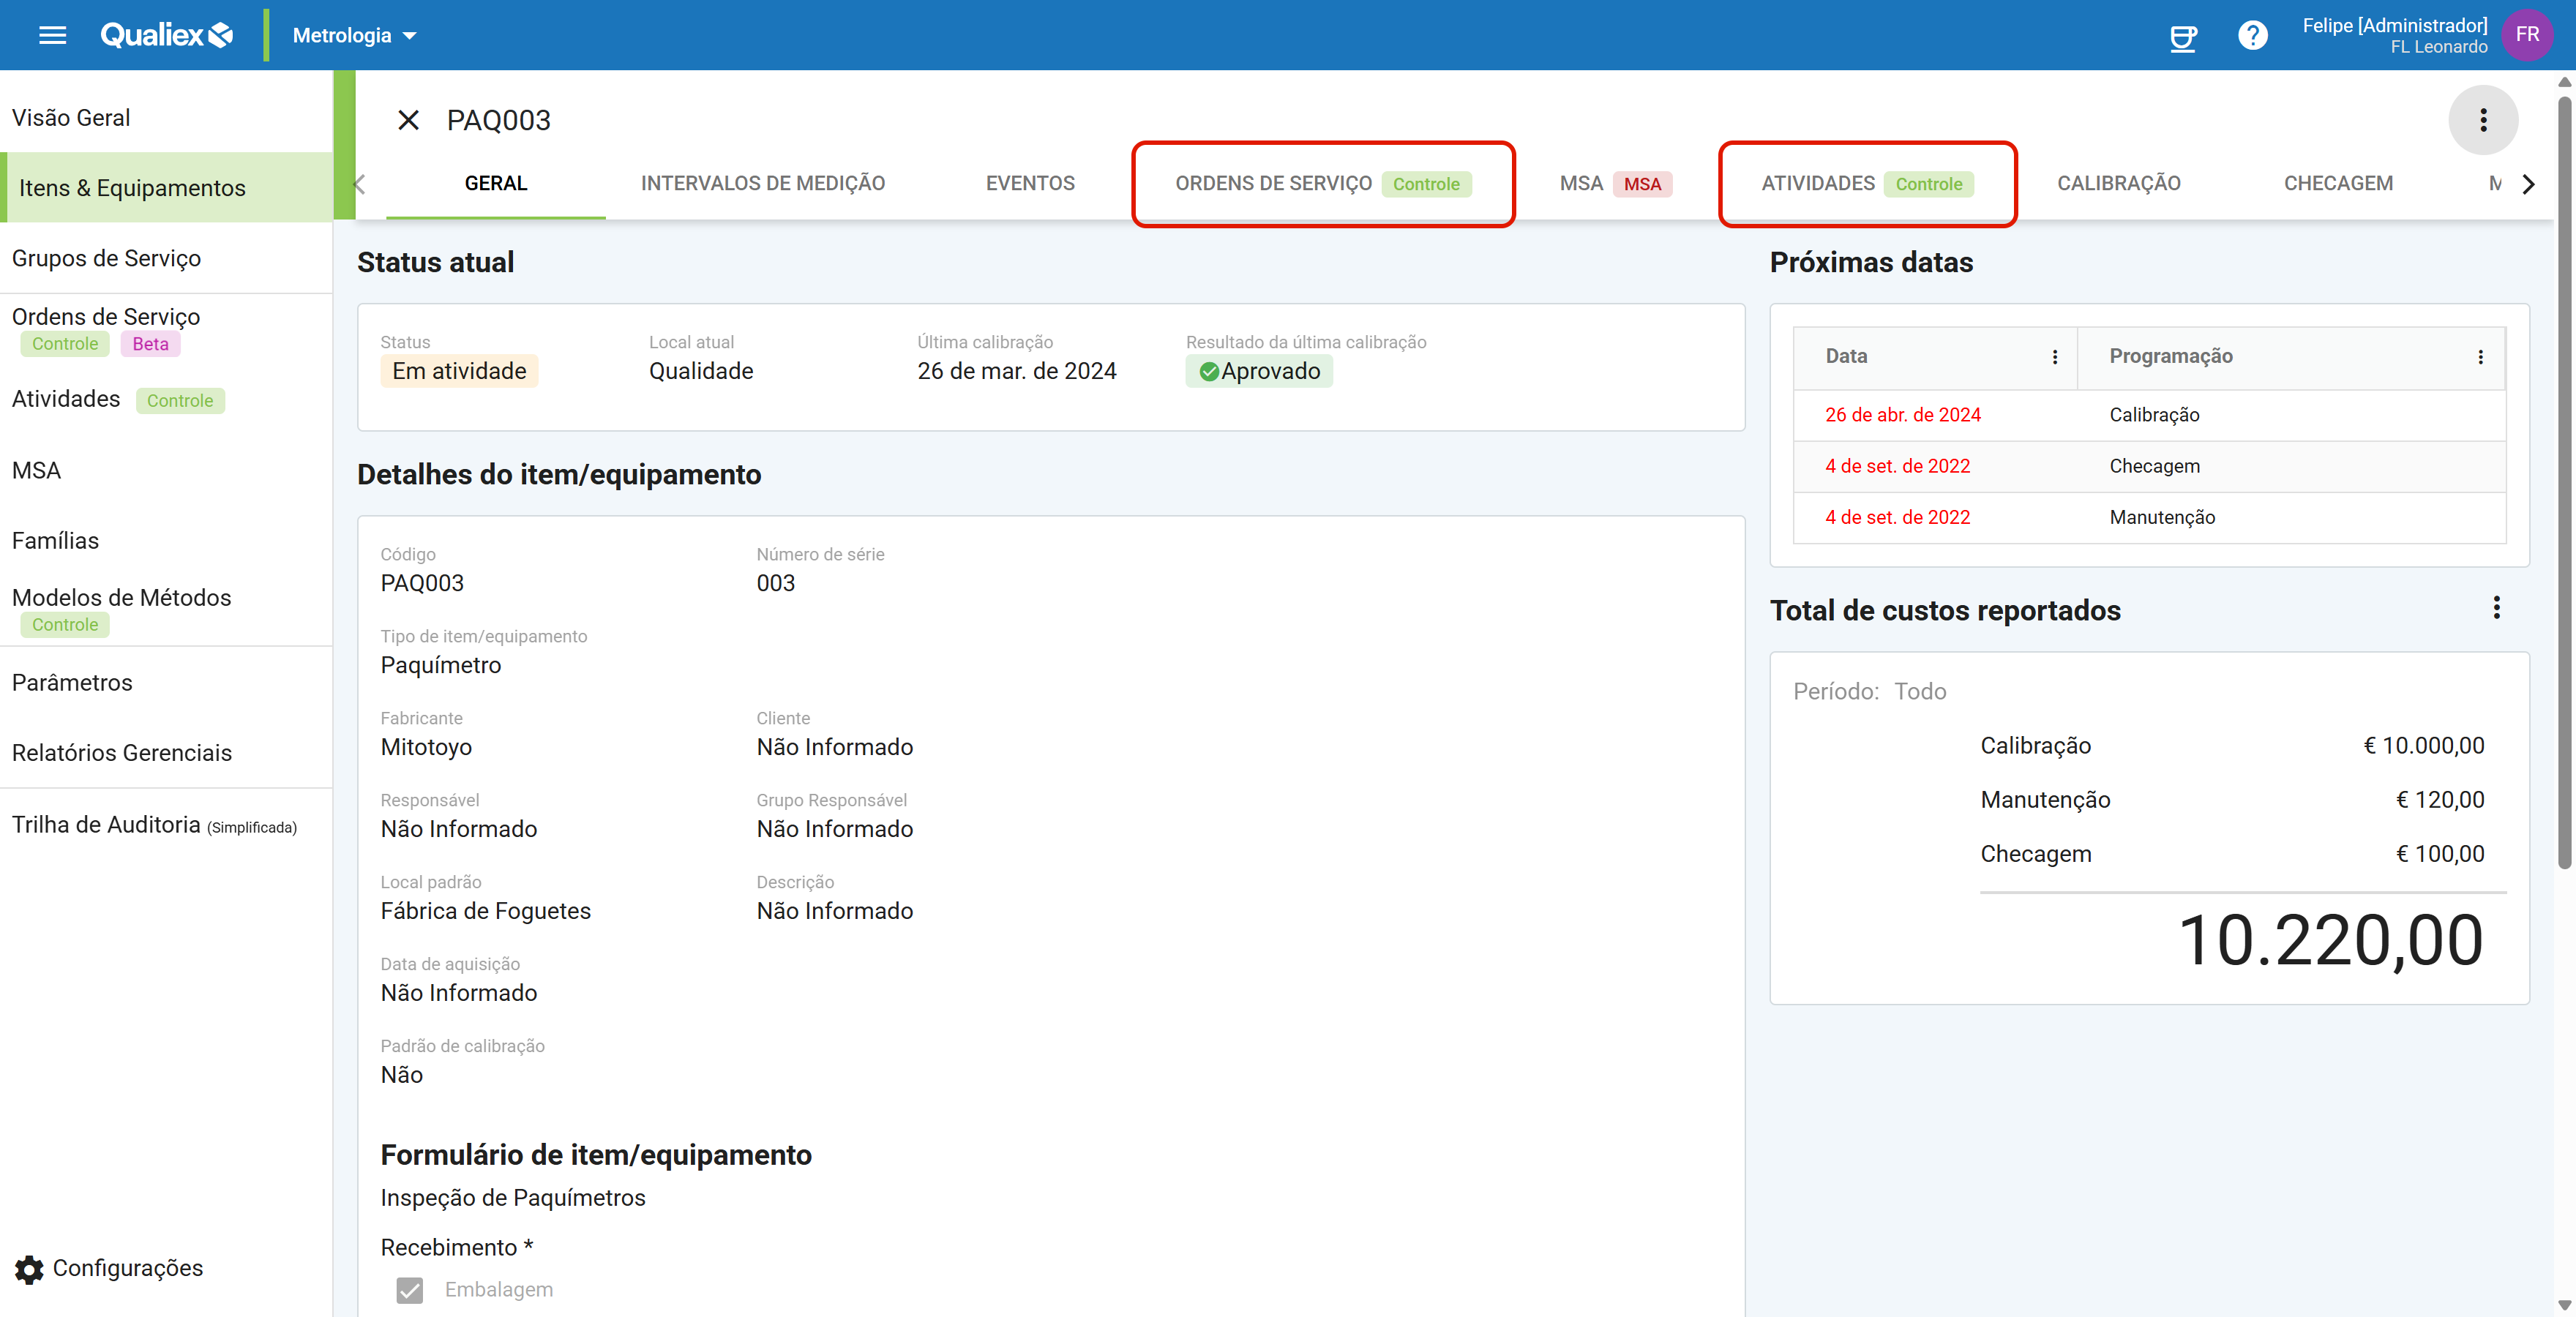Open Total de custos three-dot menu
The width and height of the screenshot is (2576, 1317).
point(2497,608)
